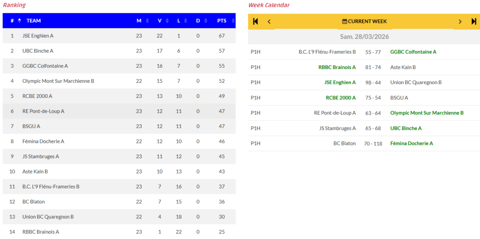Image resolution: width=480 pixels, height=239 pixels.
Task: Go to the next week
Action: tap(460, 22)
